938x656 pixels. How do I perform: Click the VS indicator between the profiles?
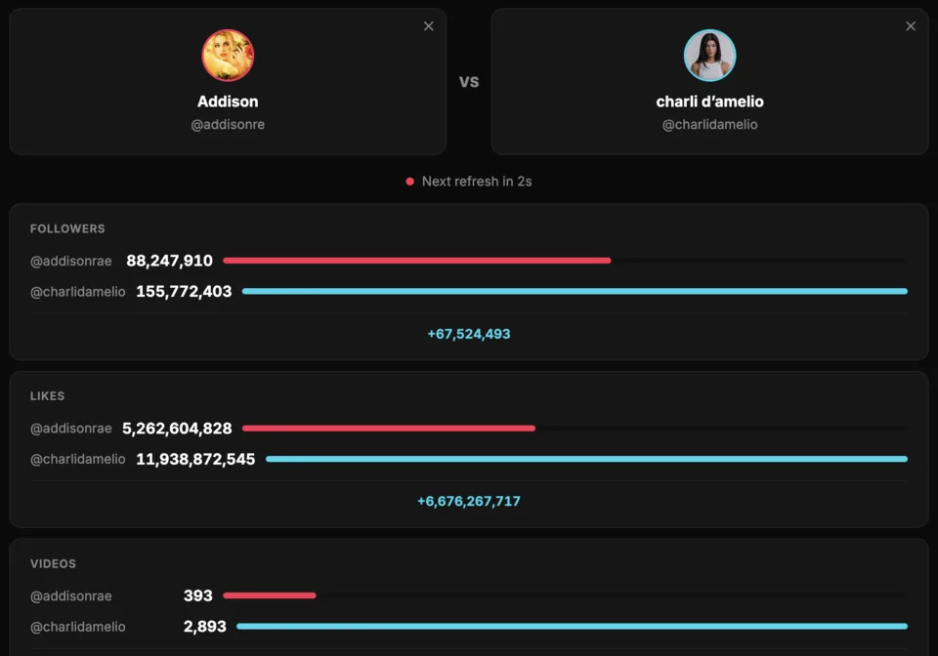469,82
